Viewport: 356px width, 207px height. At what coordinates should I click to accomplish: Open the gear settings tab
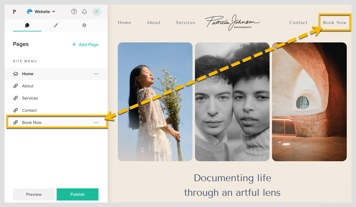pyautogui.click(x=84, y=25)
